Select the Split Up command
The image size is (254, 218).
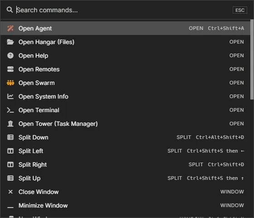(x=125, y=178)
